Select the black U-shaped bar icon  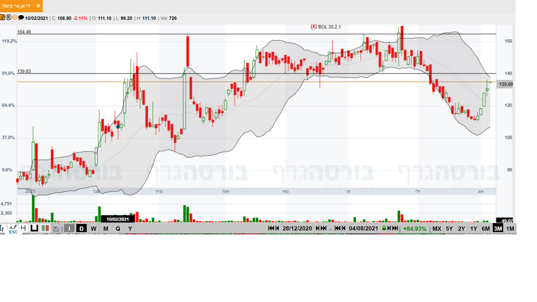pyautogui.click(x=34, y=228)
